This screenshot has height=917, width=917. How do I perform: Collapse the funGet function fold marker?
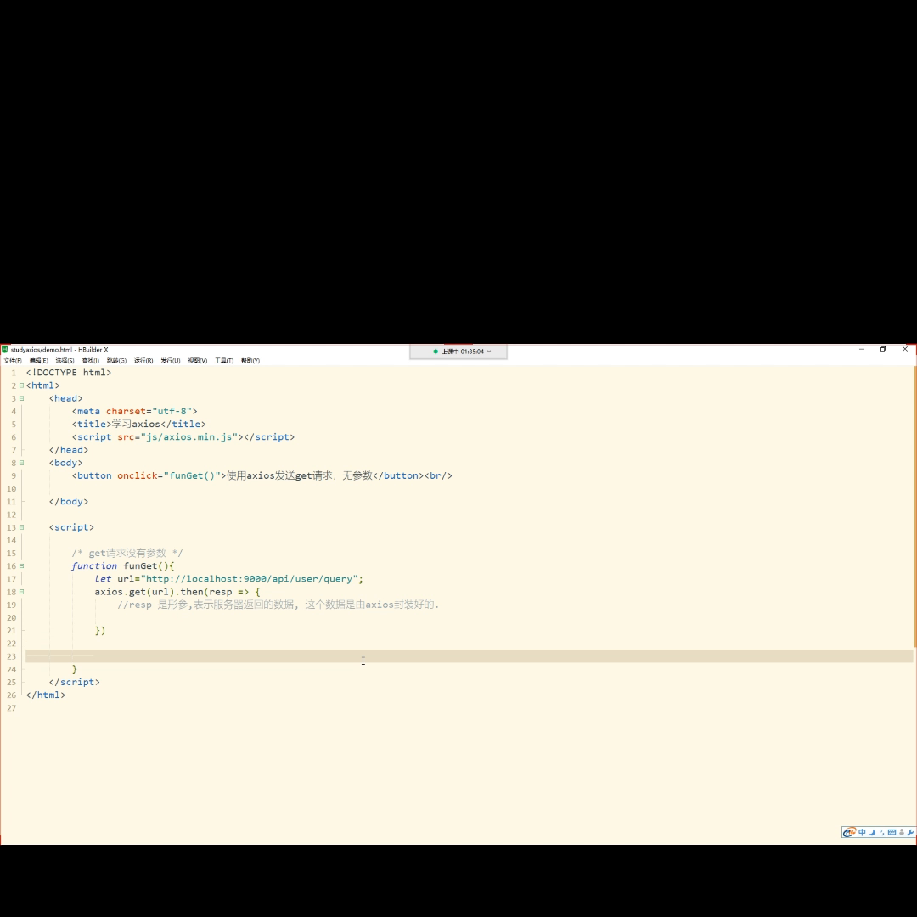[21, 565]
